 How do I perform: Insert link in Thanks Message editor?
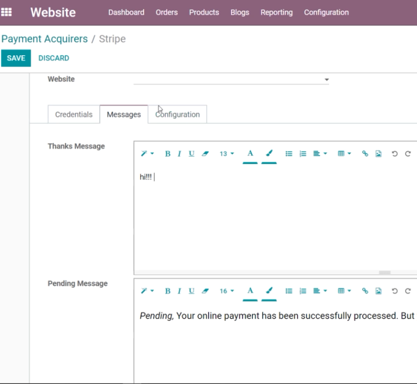tap(365, 154)
